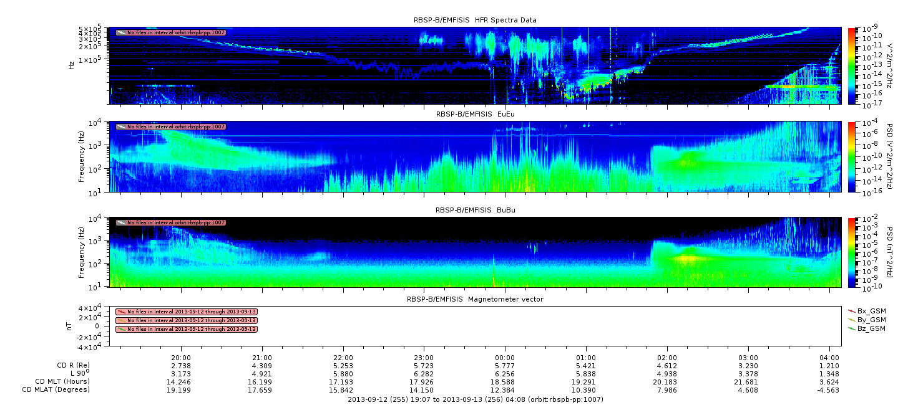Click the warning icon in the EuEu panel

[121, 126]
